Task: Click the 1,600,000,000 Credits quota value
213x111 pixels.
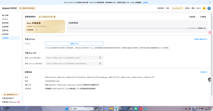Action: pyautogui.click(x=52, y=81)
